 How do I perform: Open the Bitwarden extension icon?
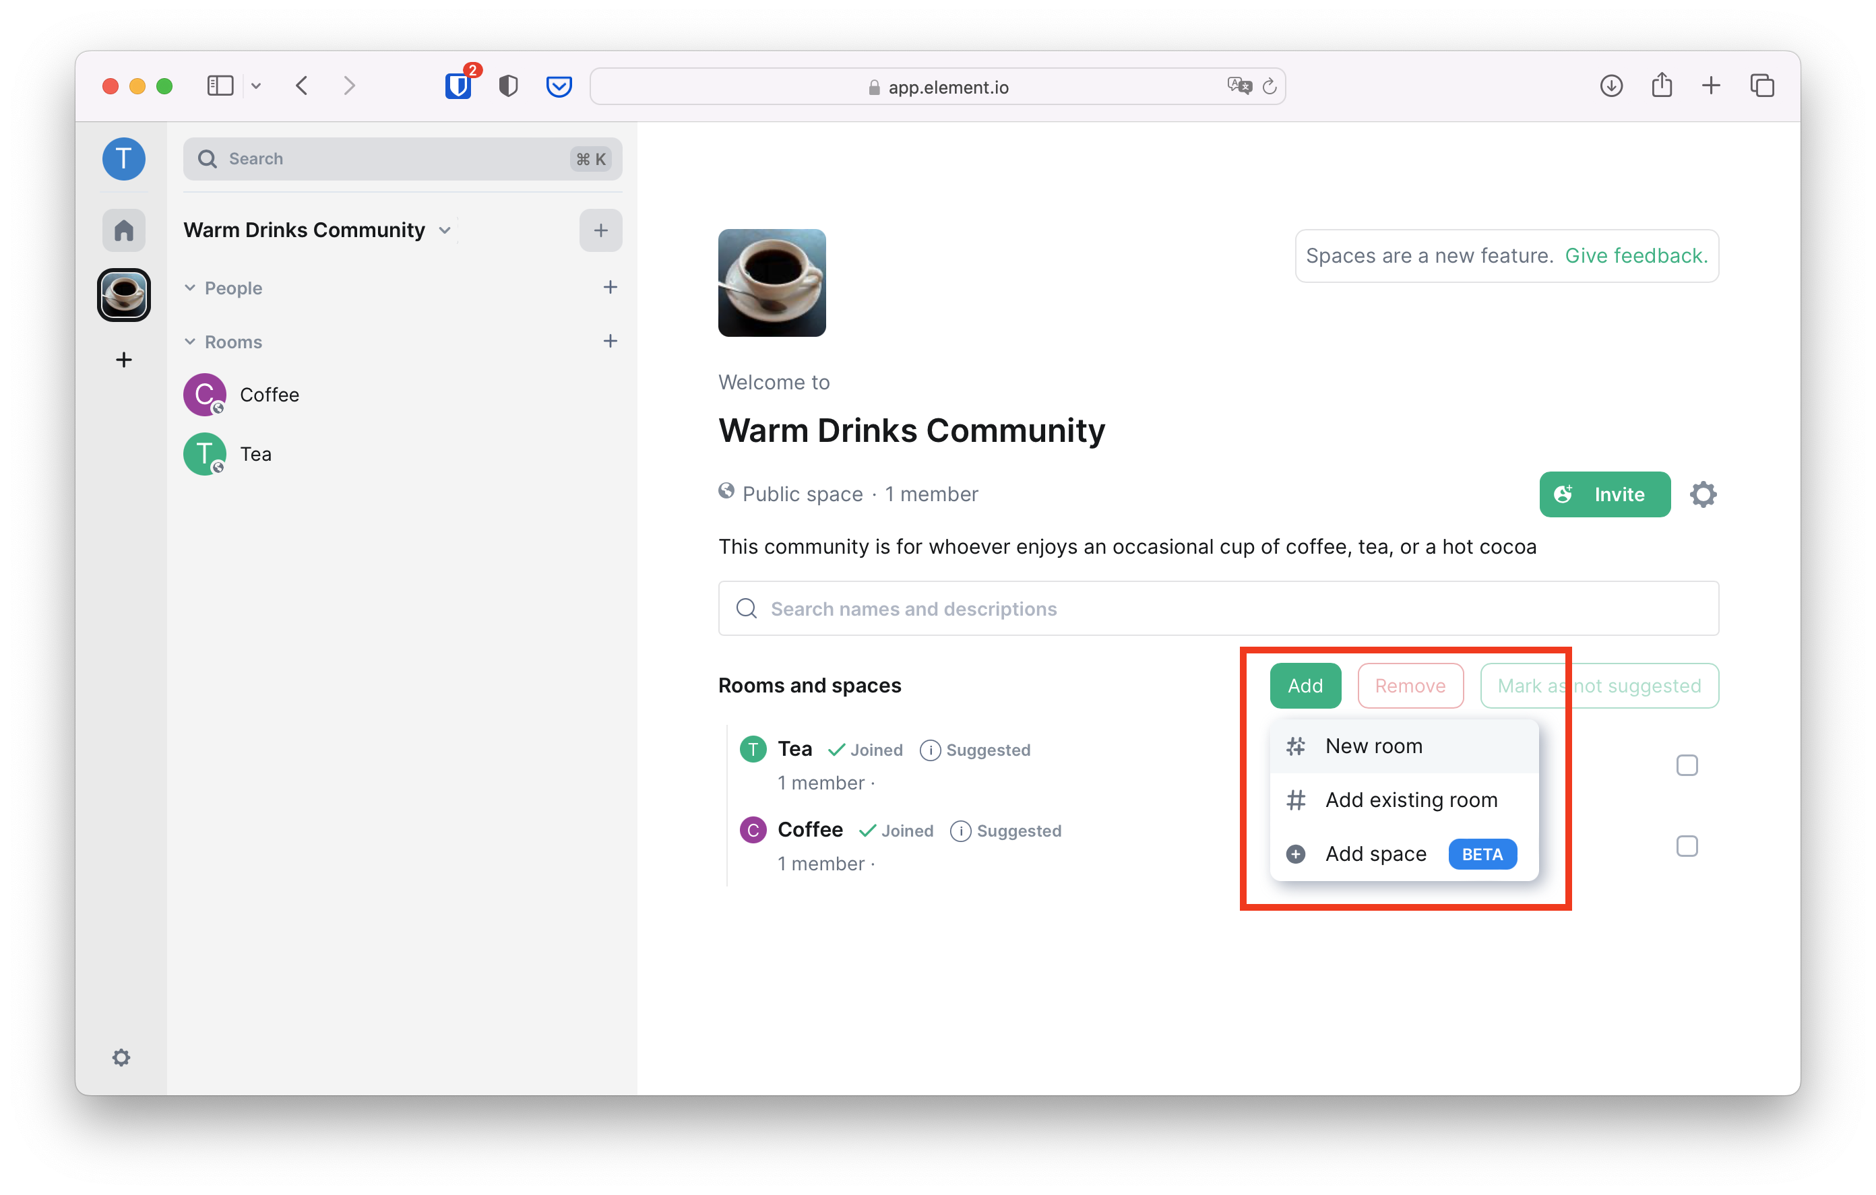[x=458, y=86]
